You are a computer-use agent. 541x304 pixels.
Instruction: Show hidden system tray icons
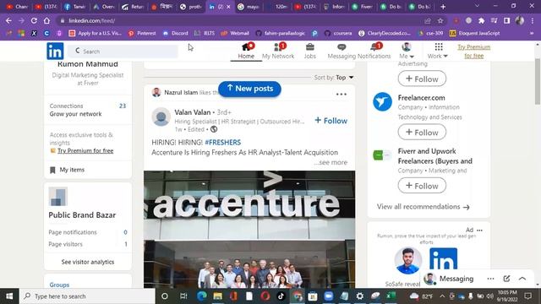442,296
